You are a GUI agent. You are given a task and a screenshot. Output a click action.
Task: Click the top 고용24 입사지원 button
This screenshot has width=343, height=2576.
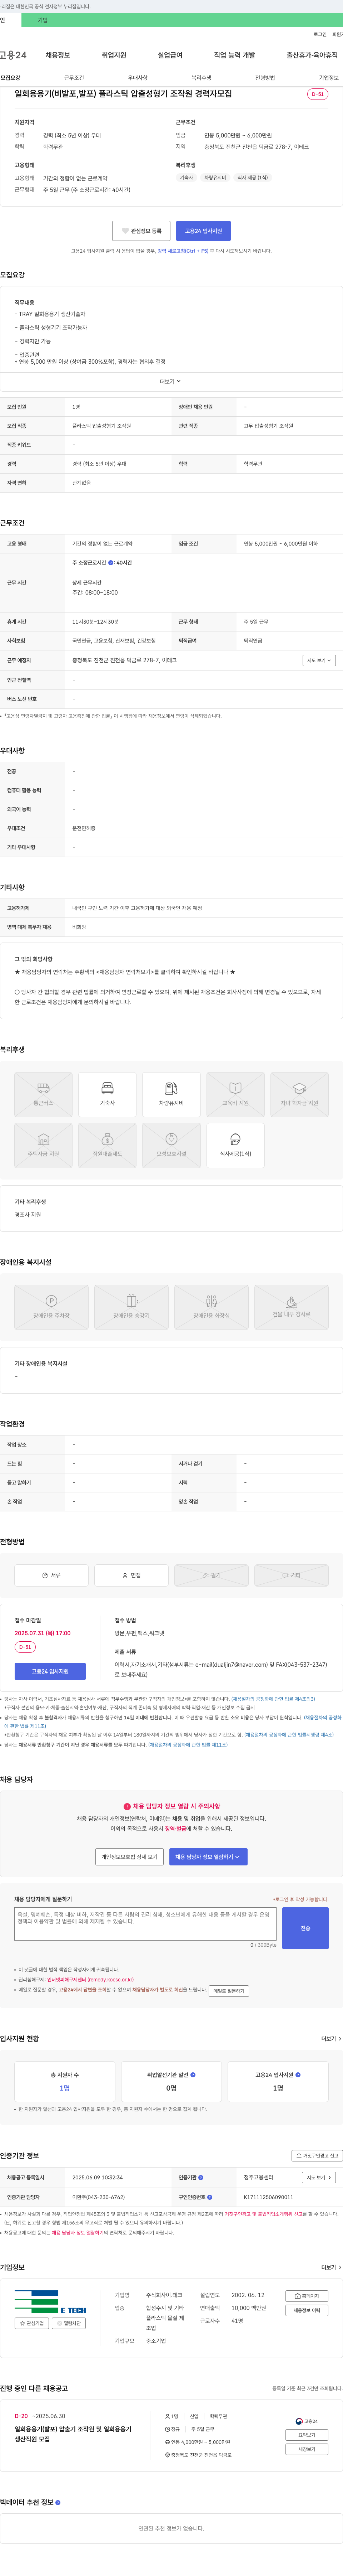click(x=203, y=231)
